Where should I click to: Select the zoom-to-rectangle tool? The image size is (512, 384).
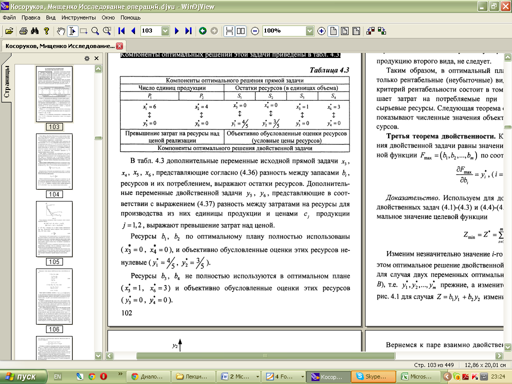[107, 31]
